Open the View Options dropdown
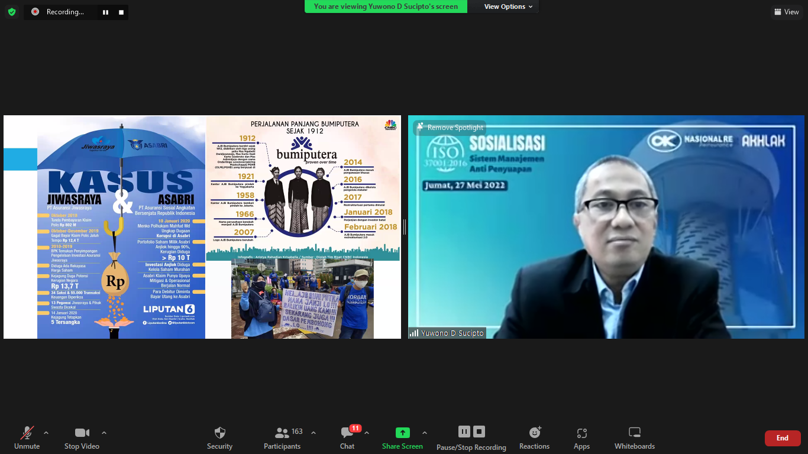The image size is (808, 454). (x=508, y=7)
